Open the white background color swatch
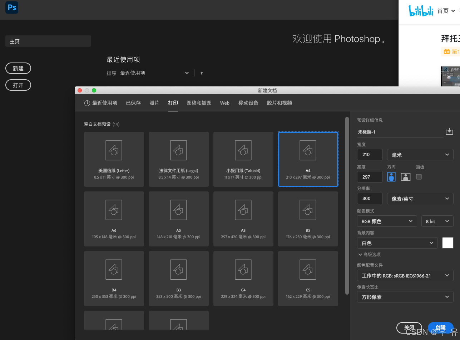The width and height of the screenshot is (460, 340). (x=448, y=243)
